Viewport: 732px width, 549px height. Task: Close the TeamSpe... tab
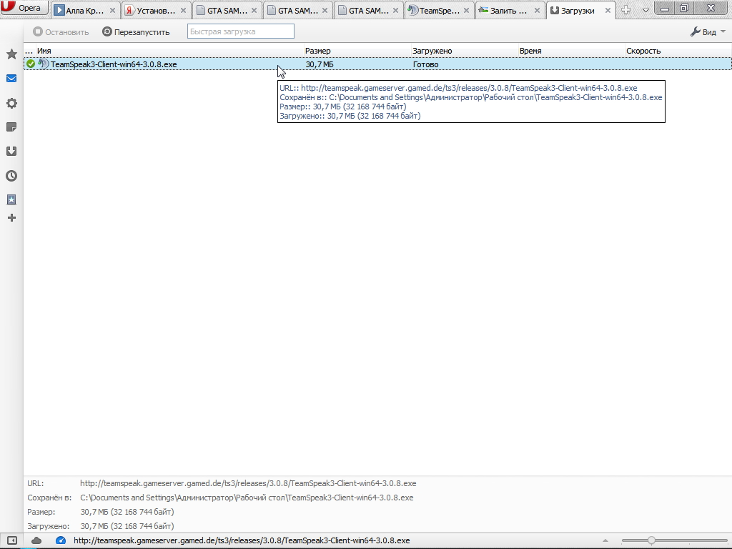pos(466,10)
